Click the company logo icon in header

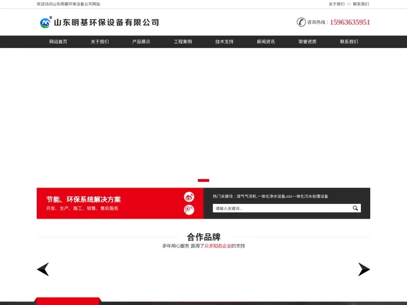[45, 23]
